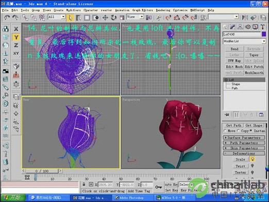Click the MeshSmooth modifier button

pos(254,73)
